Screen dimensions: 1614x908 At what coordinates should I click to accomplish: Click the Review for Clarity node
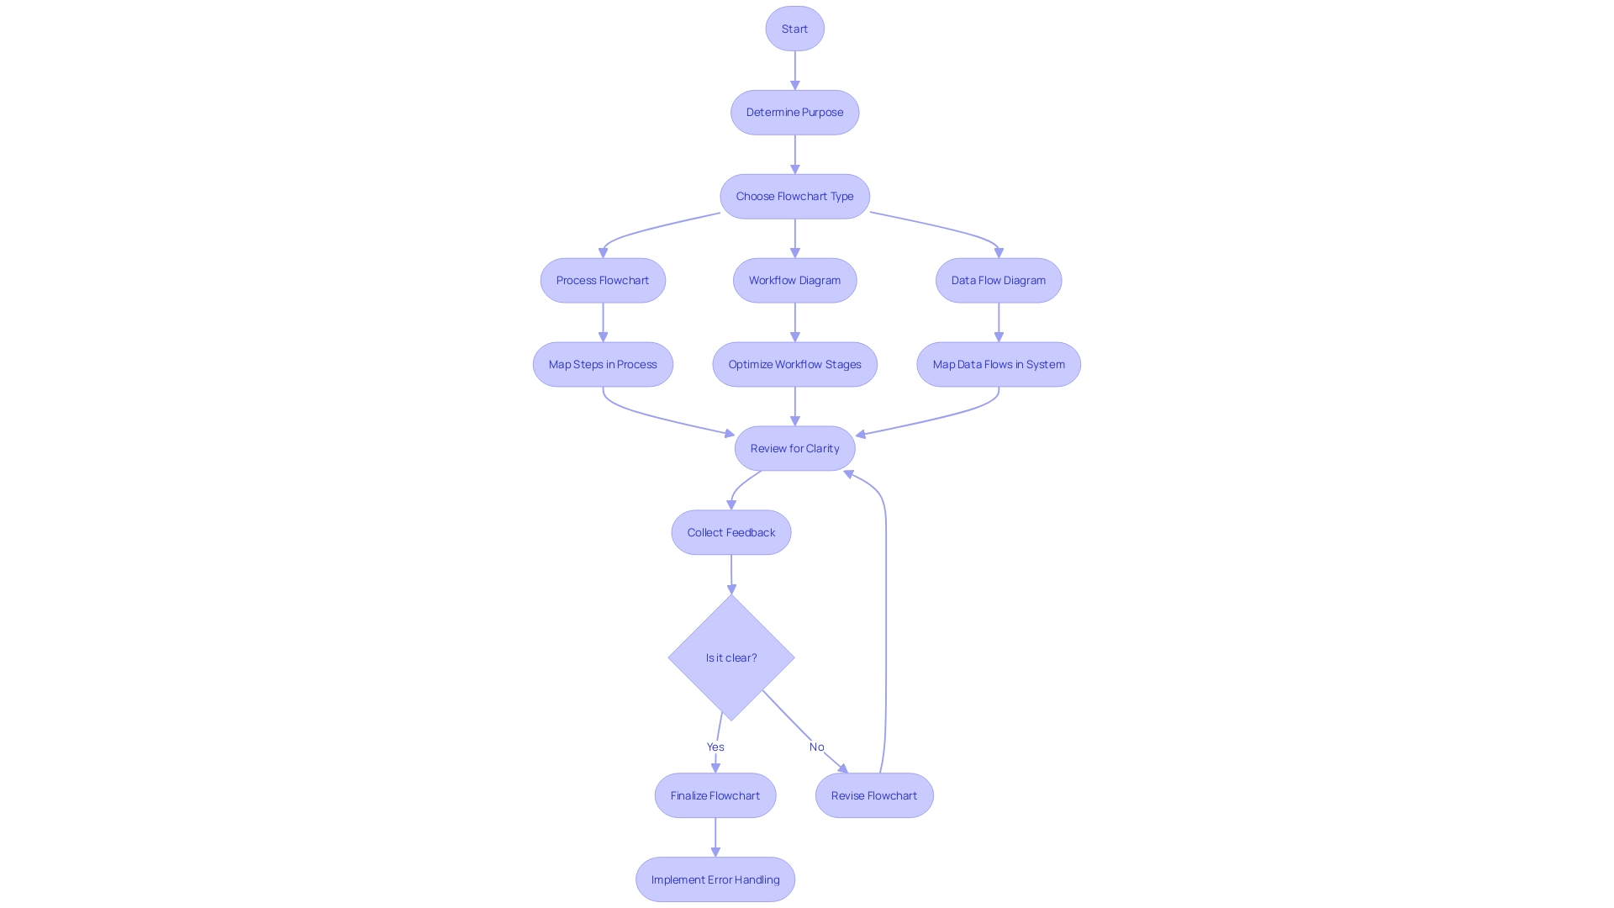(x=794, y=448)
